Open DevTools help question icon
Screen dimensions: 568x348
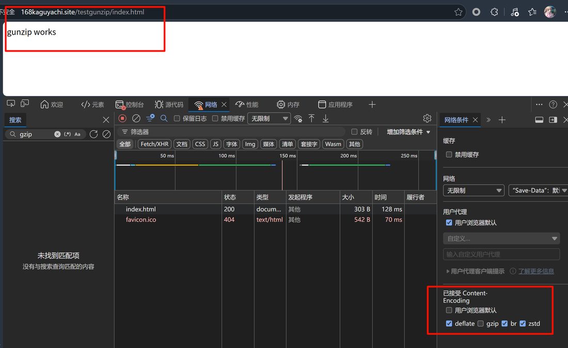[x=553, y=105]
